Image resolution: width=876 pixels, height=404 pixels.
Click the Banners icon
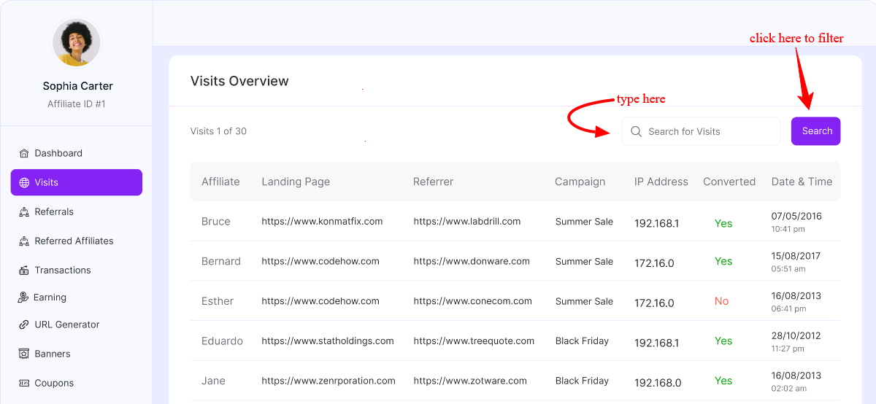(x=24, y=354)
